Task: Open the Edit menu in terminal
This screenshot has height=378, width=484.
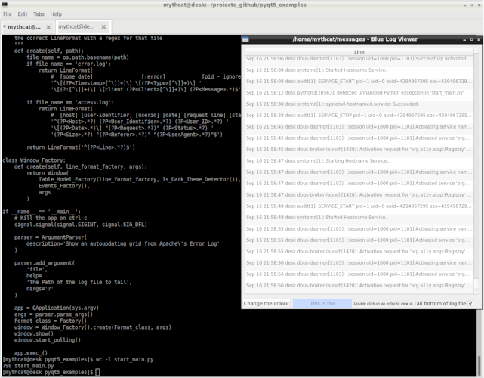Action: tap(22, 14)
